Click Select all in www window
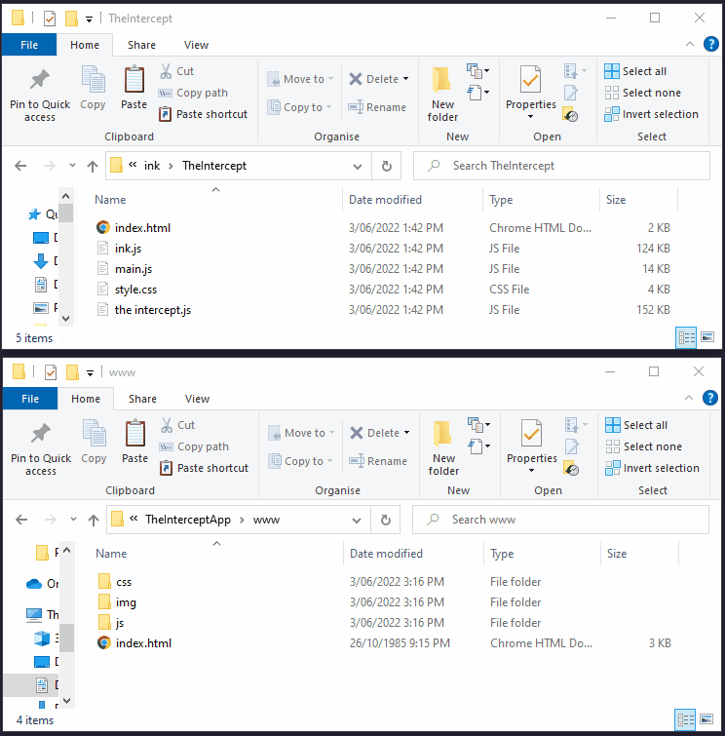The image size is (725, 736). (x=636, y=425)
